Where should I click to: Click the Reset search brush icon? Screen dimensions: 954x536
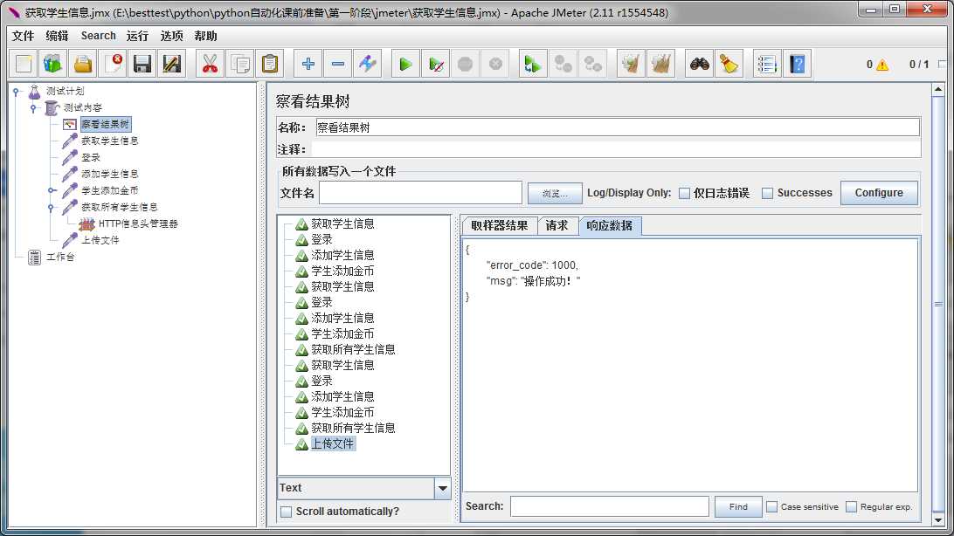[729, 64]
